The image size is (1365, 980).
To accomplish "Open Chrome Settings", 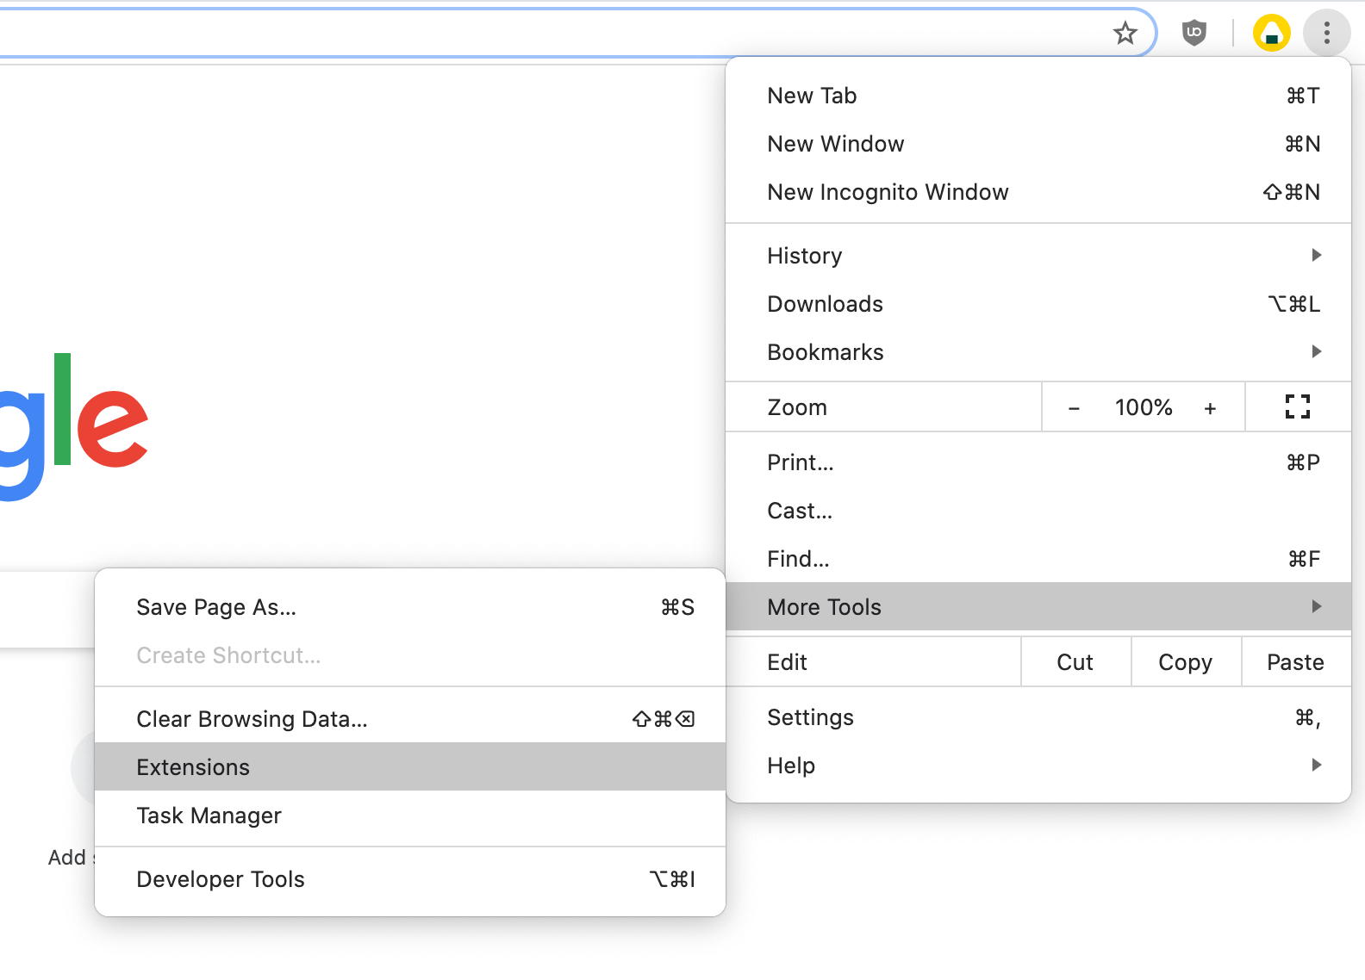I will coord(1038,717).
